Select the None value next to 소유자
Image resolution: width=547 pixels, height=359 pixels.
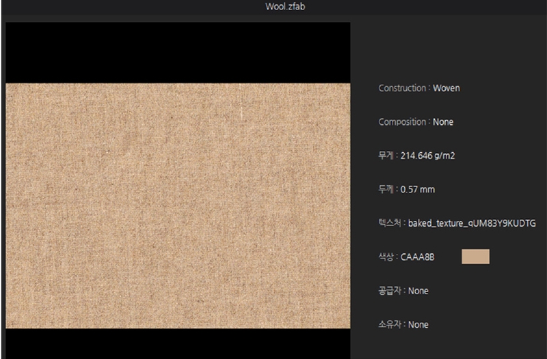(x=418, y=325)
